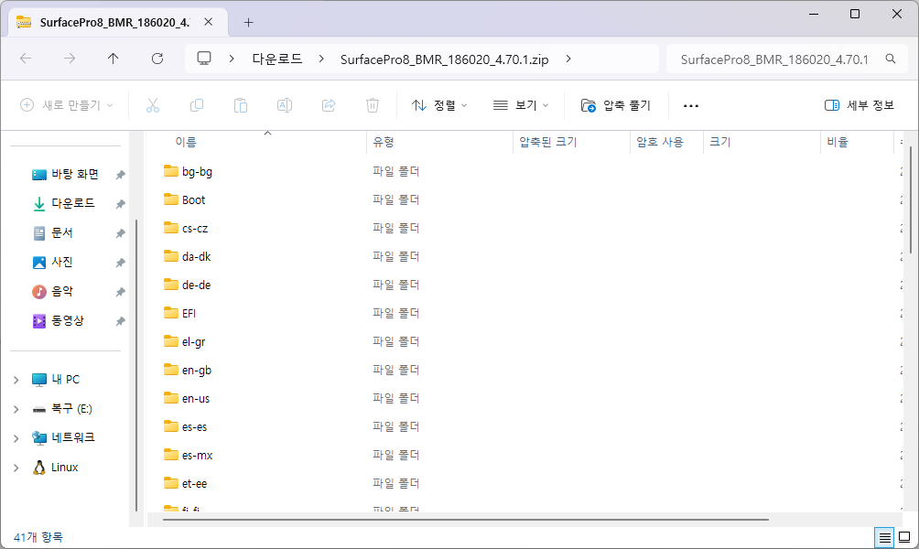Select 네트워크 in the sidebar
Image resolution: width=919 pixels, height=549 pixels.
click(72, 437)
